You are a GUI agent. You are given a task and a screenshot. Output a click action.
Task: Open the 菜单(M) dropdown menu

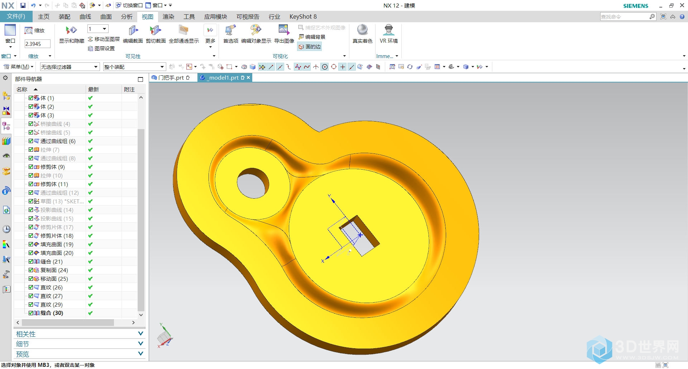click(x=18, y=67)
